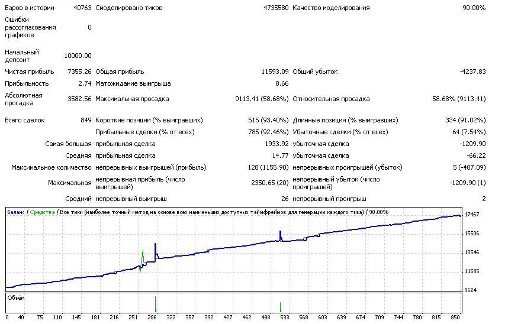508x324 pixels.
Task: Click loss trades value 64 (7.54%)
Action: click(x=469, y=132)
